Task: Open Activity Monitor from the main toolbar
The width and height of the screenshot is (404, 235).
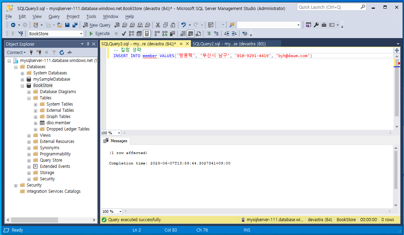Action: (210, 25)
